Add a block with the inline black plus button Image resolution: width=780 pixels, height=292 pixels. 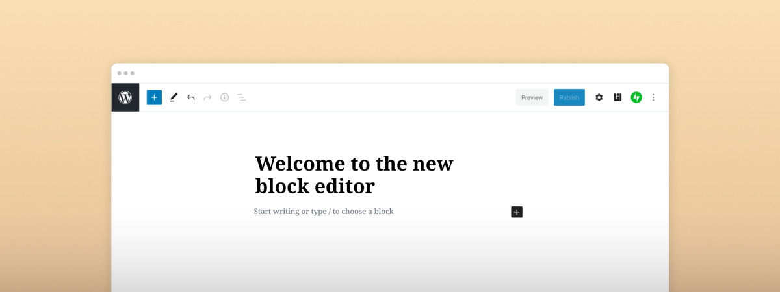pyautogui.click(x=517, y=212)
